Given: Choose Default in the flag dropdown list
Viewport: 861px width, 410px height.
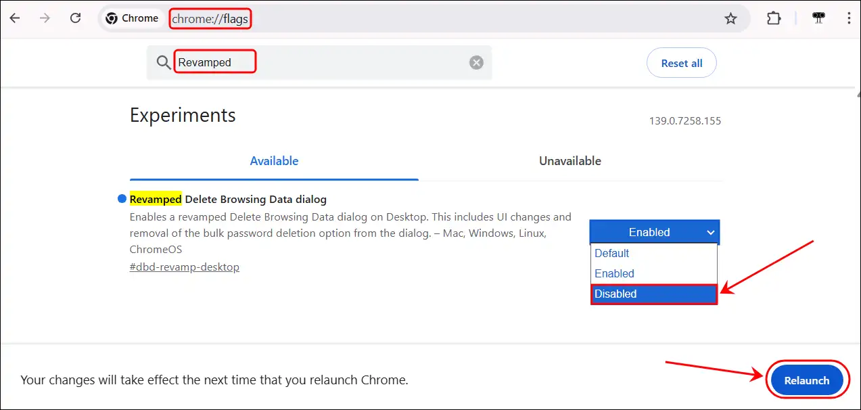Looking at the screenshot, I should pyautogui.click(x=653, y=253).
